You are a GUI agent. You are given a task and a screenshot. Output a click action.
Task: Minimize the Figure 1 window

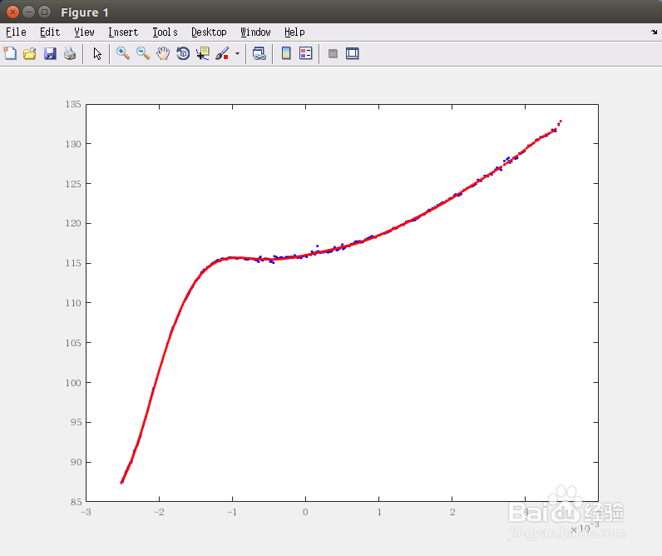coord(28,12)
